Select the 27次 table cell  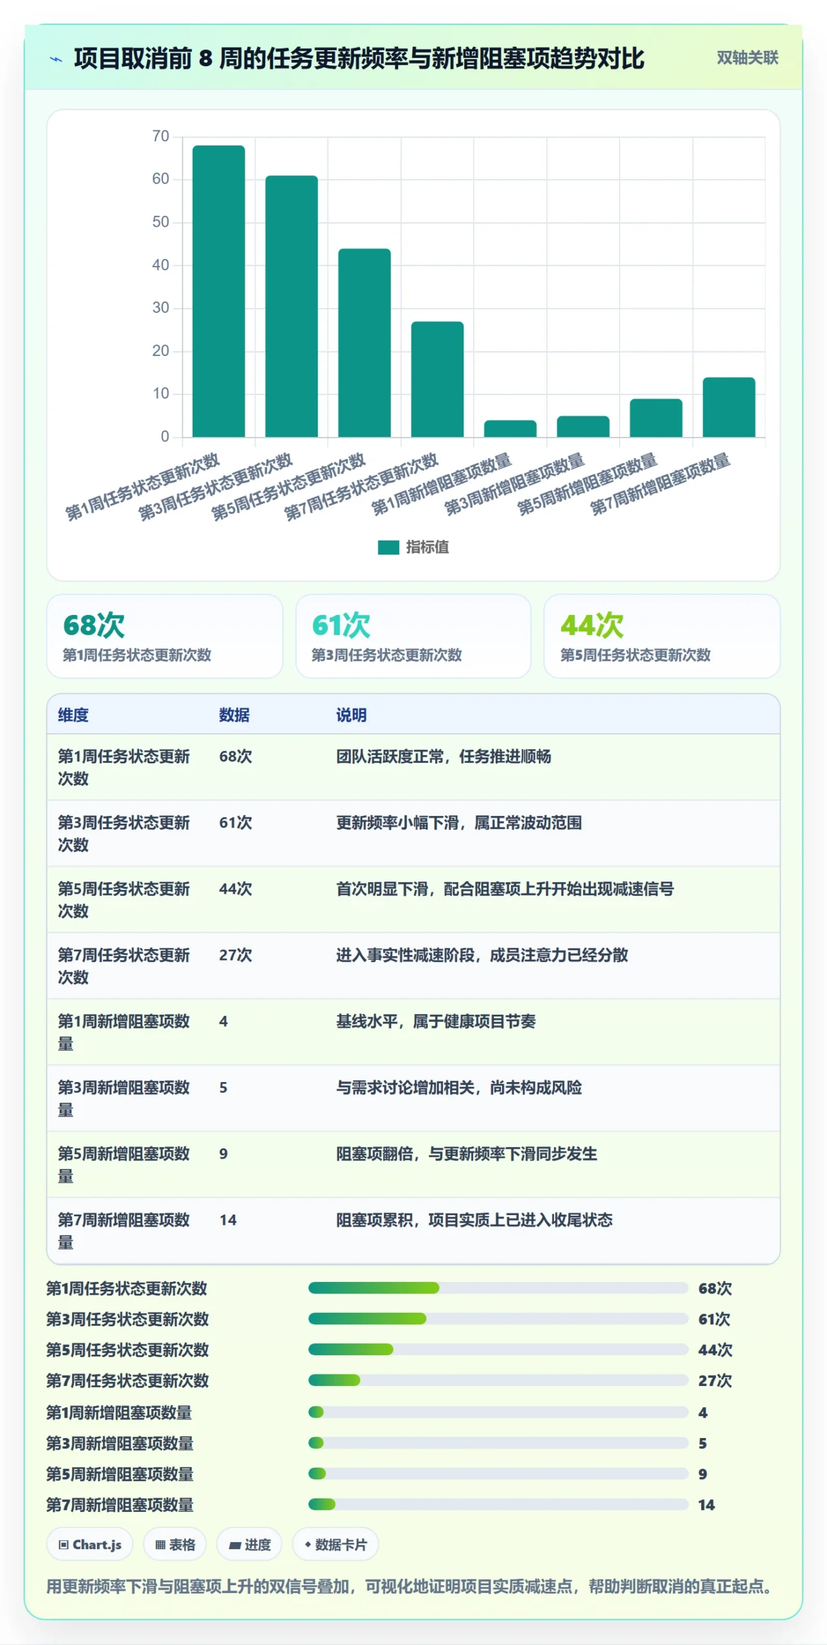pos(236,955)
